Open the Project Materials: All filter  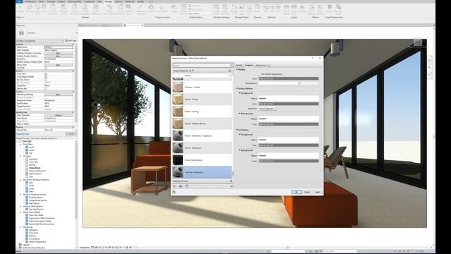pos(184,71)
